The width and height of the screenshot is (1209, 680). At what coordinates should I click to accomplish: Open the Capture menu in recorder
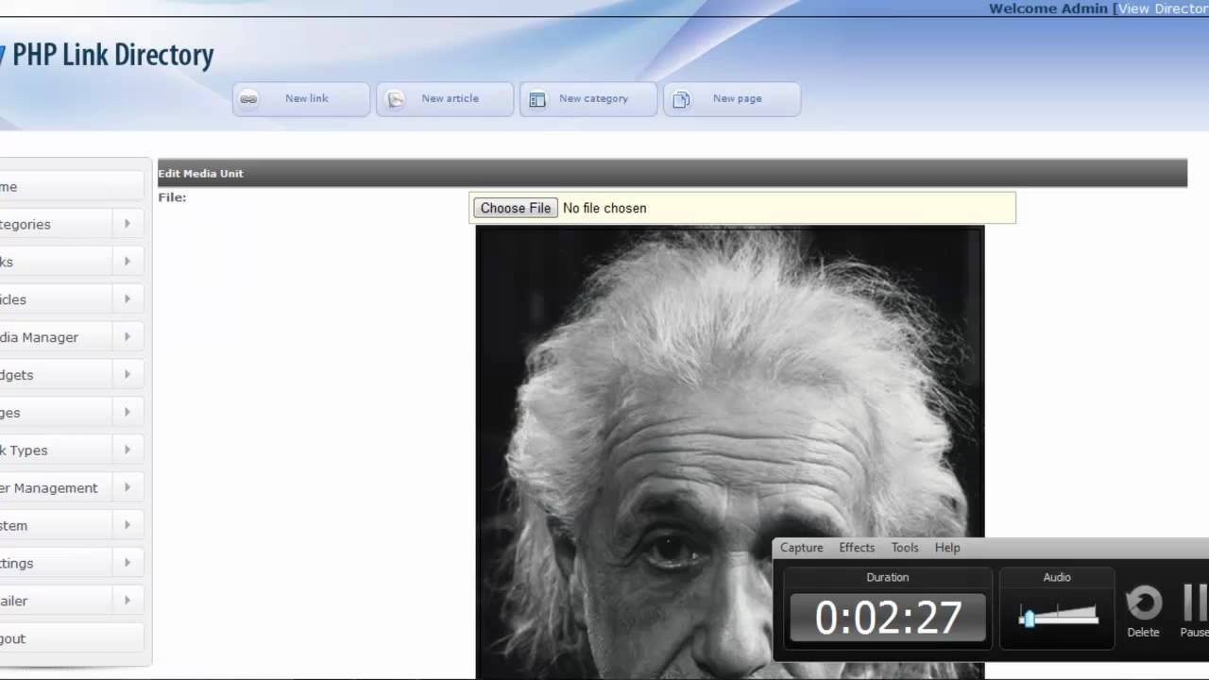[801, 548]
